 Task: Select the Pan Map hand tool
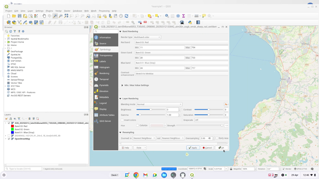[44, 16]
